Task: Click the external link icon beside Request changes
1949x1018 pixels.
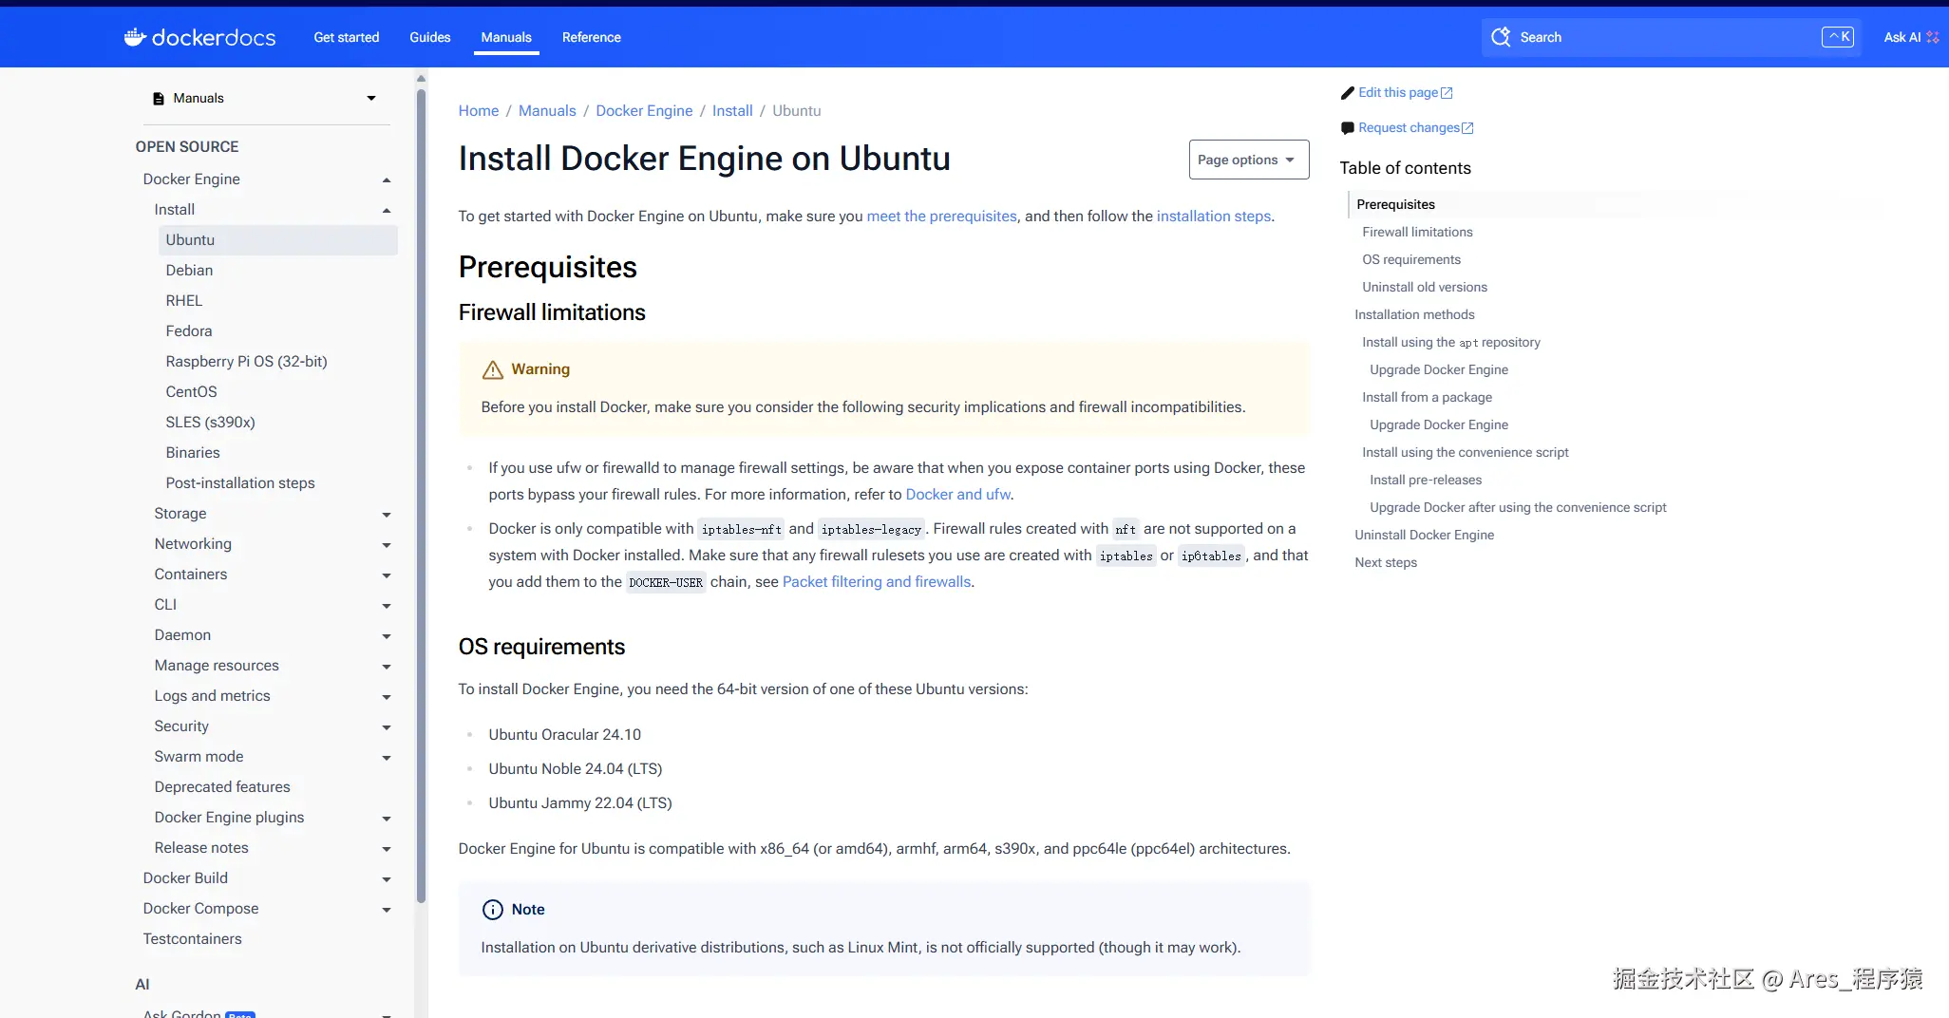Action: (1467, 128)
